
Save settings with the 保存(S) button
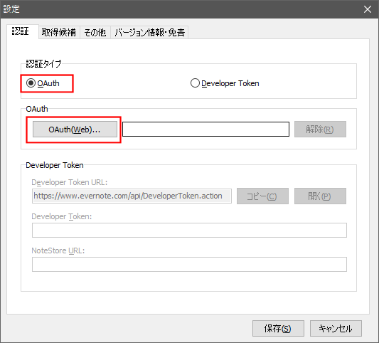[x=278, y=329]
